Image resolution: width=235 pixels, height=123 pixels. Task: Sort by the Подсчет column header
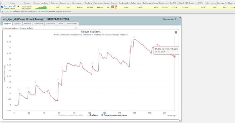pyautogui.click(x=54, y=3)
